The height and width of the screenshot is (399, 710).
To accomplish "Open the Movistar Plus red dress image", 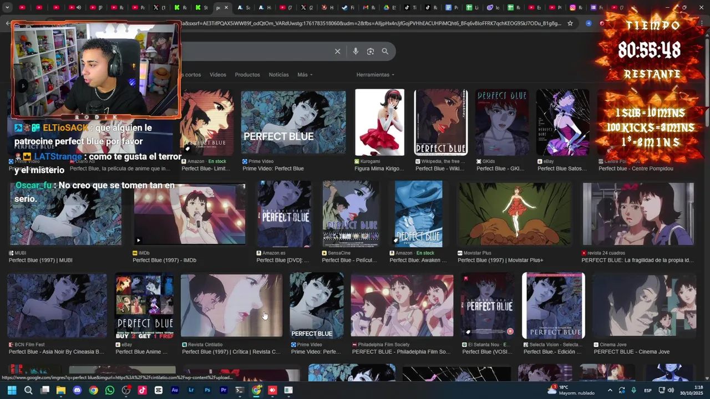I will pos(514,214).
